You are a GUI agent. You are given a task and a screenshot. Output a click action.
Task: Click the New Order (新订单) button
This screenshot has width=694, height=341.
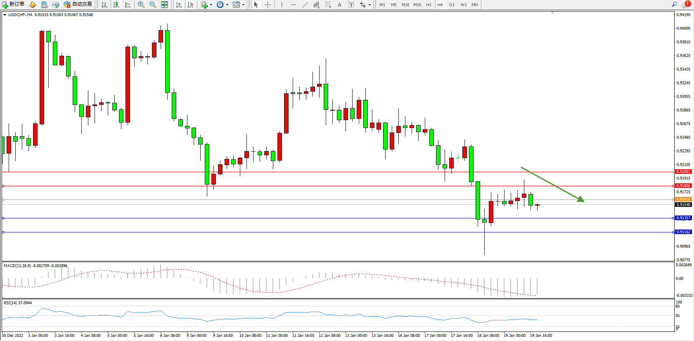pyautogui.click(x=13, y=5)
